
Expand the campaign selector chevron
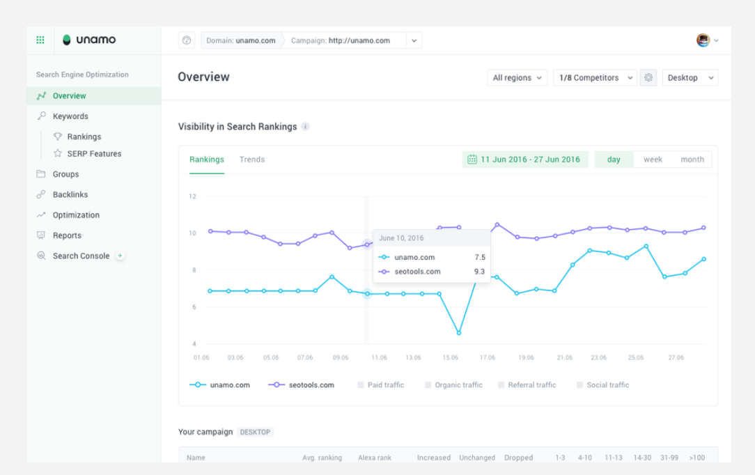[x=414, y=40]
